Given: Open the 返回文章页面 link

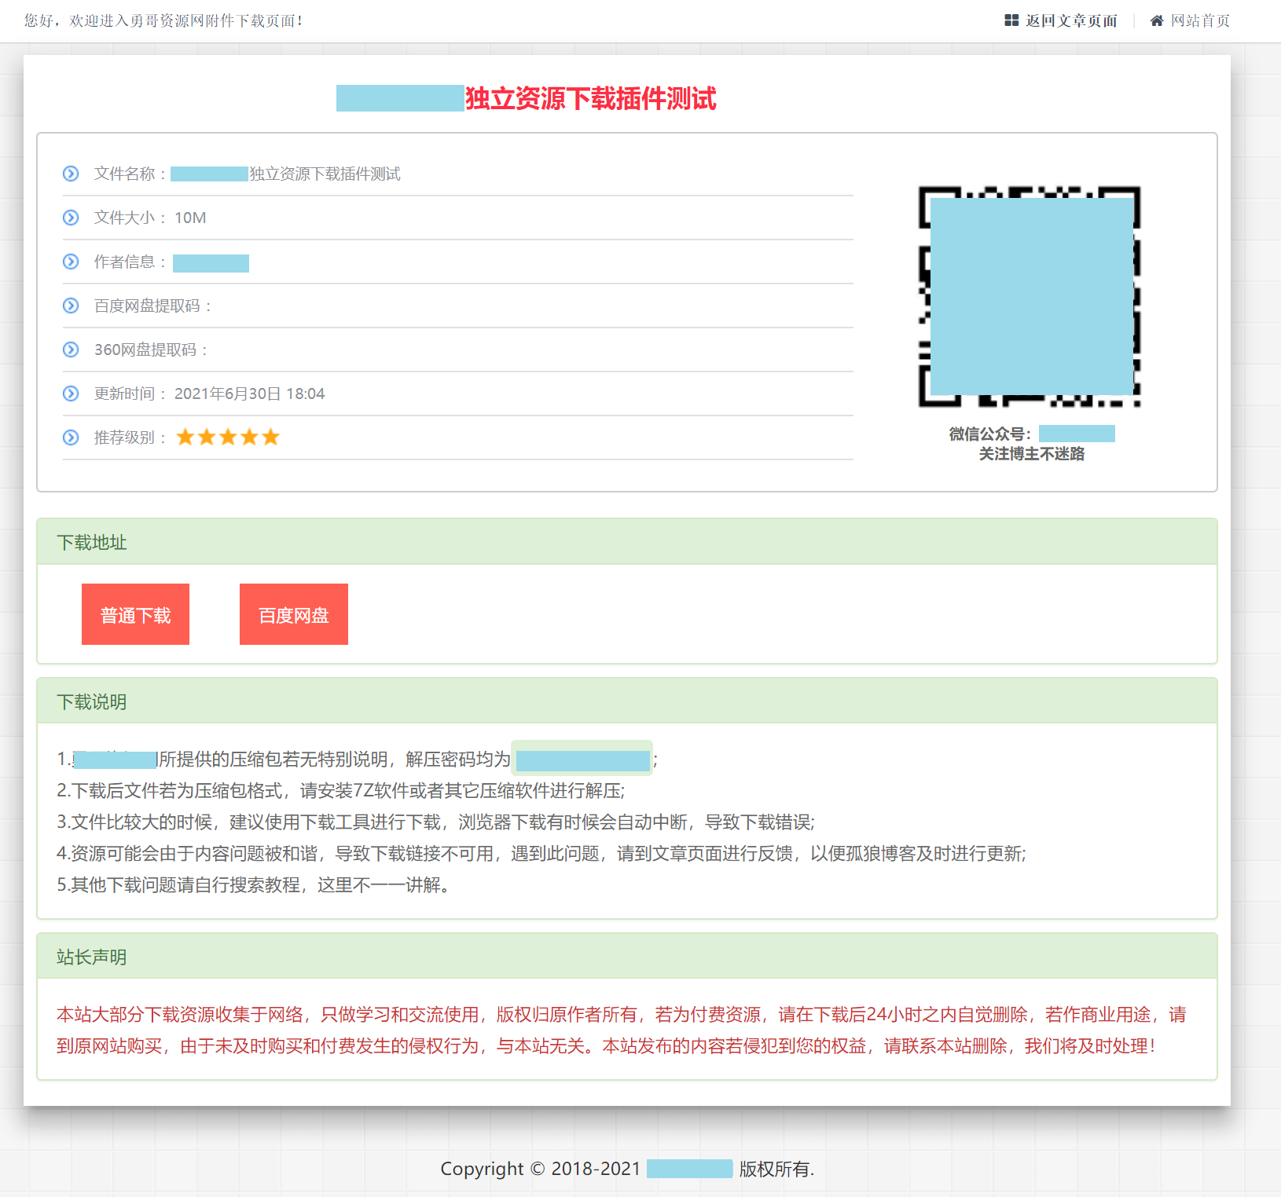Looking at the screenshot, I should (1070, 20).
